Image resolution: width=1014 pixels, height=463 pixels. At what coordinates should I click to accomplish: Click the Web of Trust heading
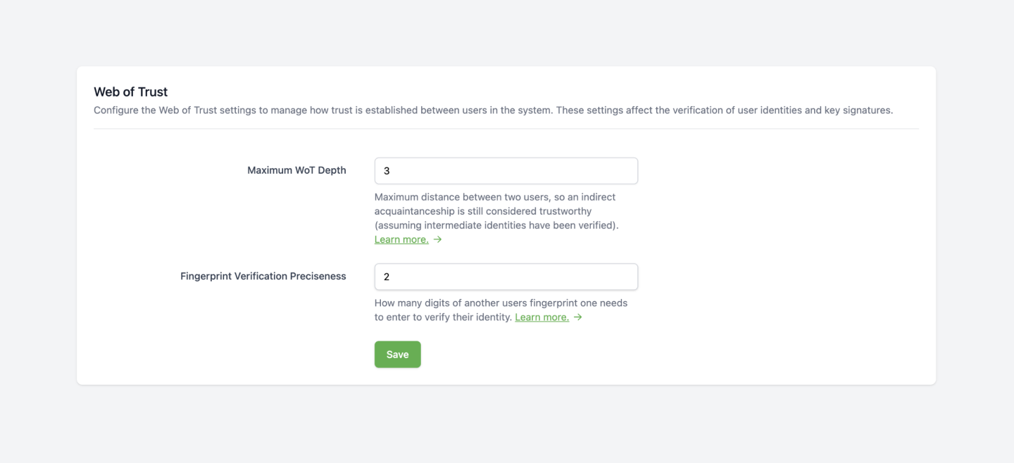[x=131, y=91]
